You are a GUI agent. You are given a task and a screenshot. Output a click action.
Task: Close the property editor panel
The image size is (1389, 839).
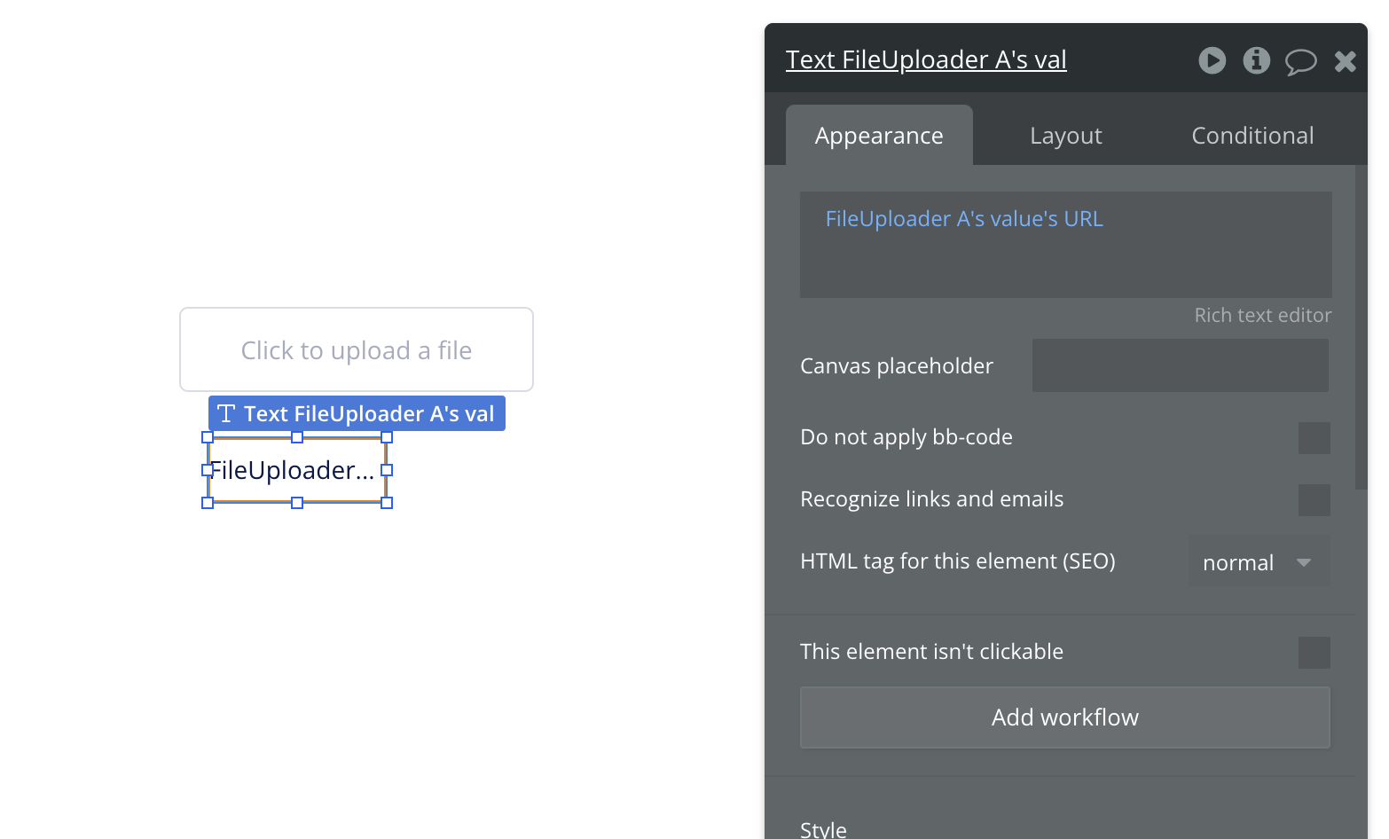tap(1345, 61)
